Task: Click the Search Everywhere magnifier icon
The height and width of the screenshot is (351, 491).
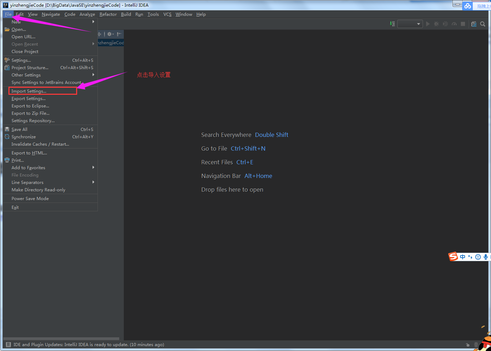Action: [x=483, y=24]
